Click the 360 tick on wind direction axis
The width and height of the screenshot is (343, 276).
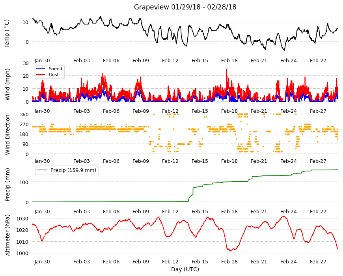(x=24, y=115)
